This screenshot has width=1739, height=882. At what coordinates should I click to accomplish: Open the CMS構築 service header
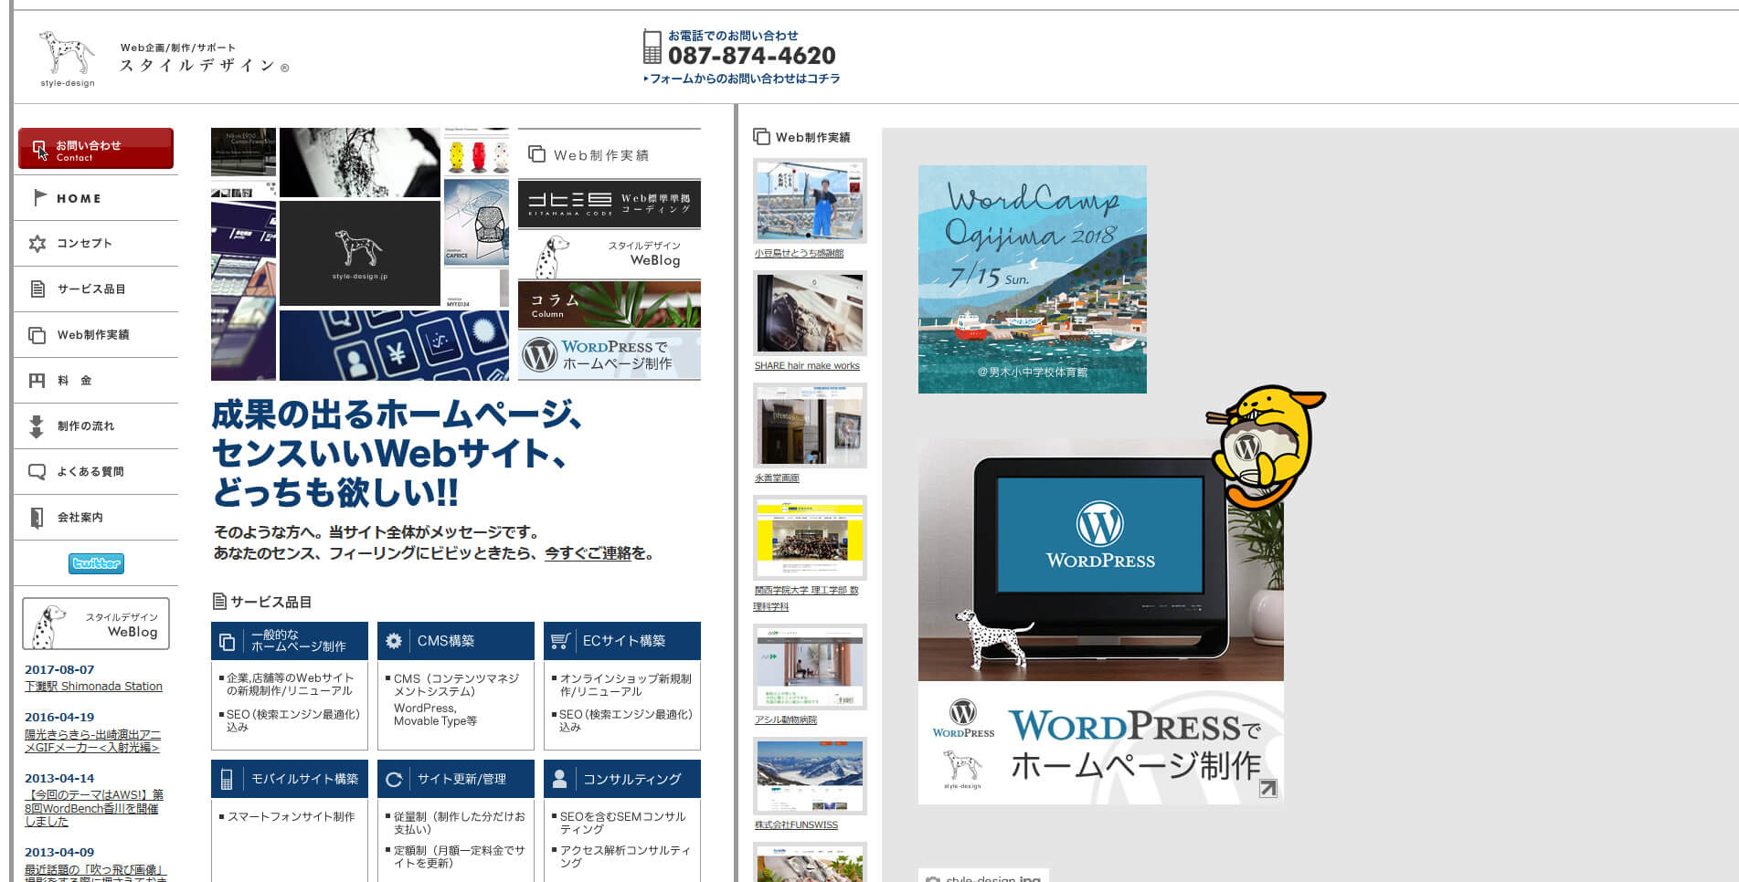456,641
